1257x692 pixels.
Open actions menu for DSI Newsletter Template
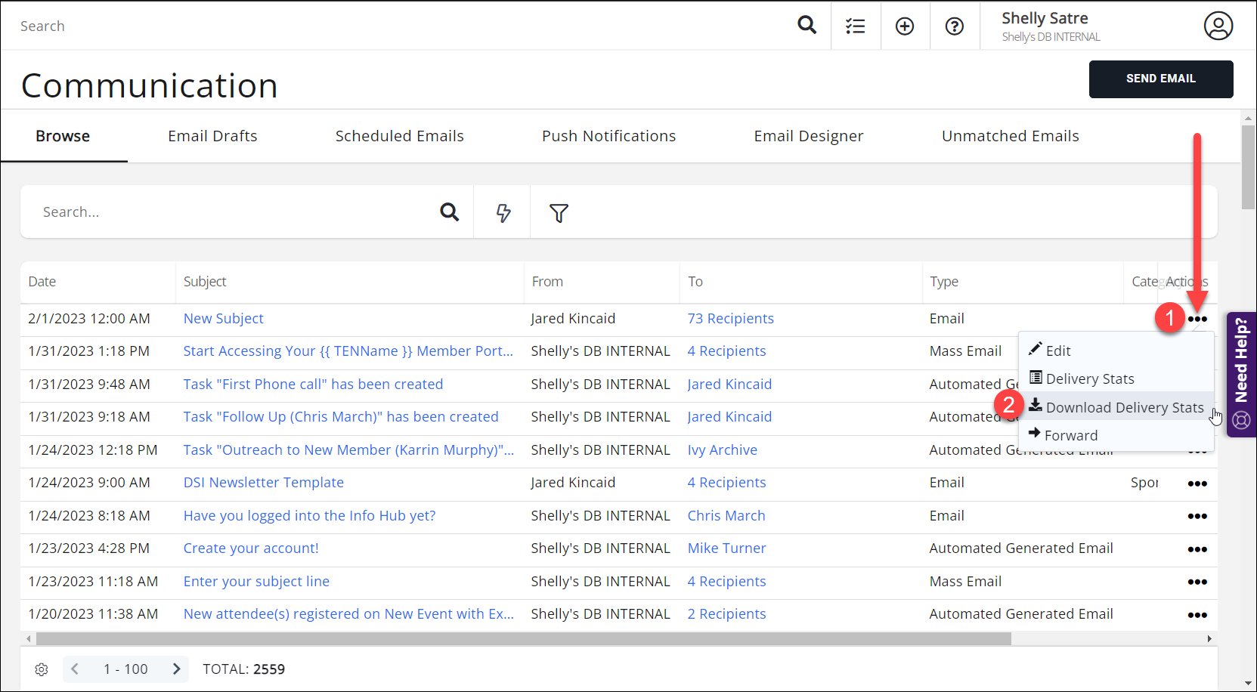click(x=1197, y=483)
